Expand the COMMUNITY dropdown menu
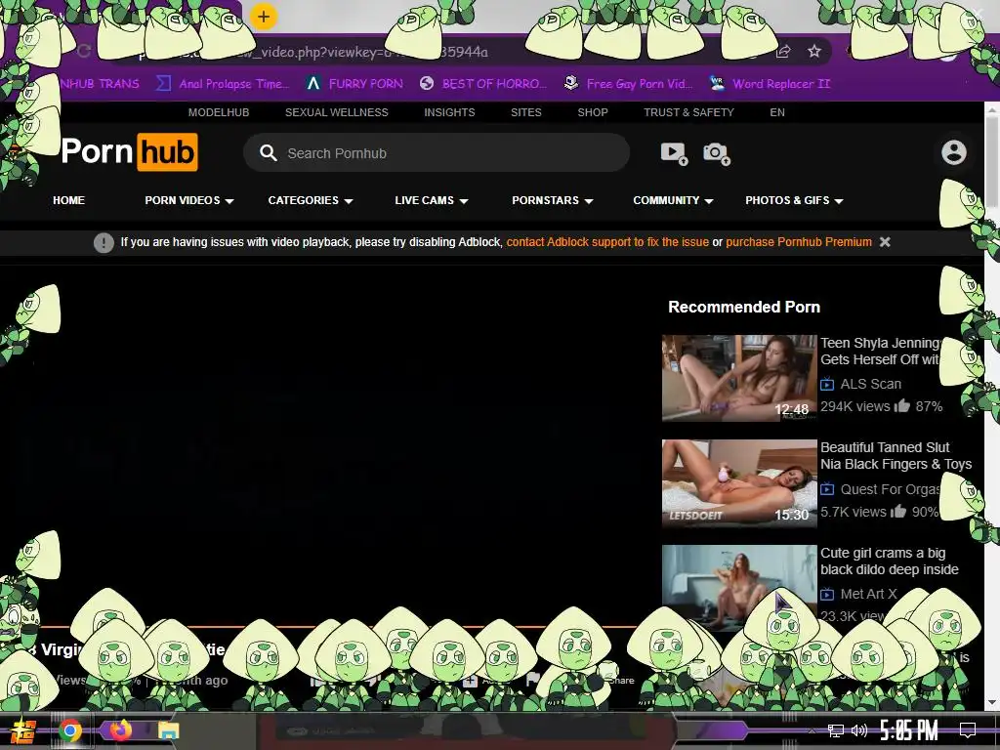This screenshot has width=1000, height=750. [x=673, y=200]
